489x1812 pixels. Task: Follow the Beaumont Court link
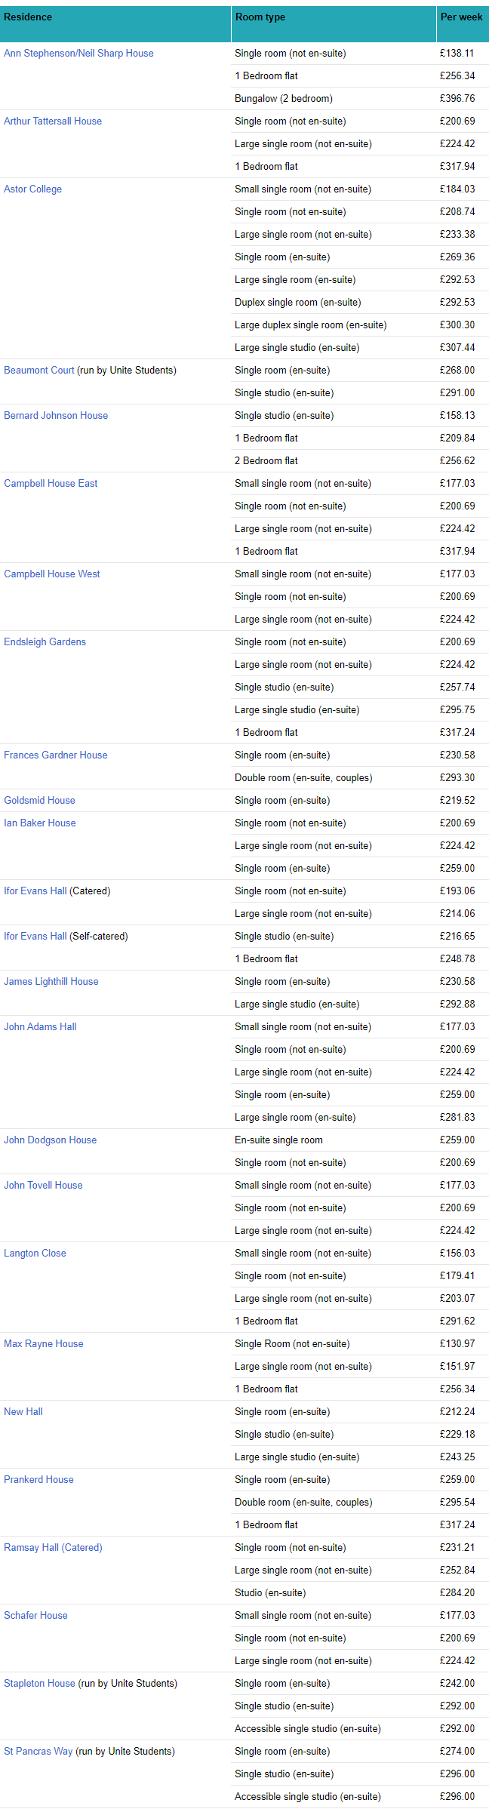coord(39,371)
